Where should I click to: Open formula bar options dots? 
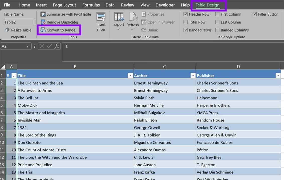(35, 46)
